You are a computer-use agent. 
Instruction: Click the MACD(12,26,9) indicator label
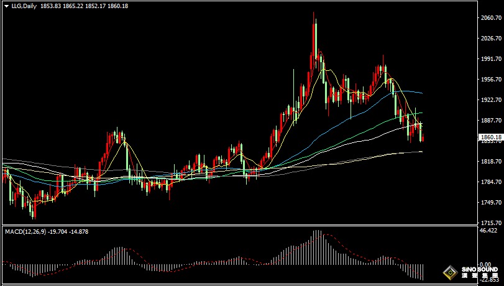pyautogui.click(x=25, y=232)
